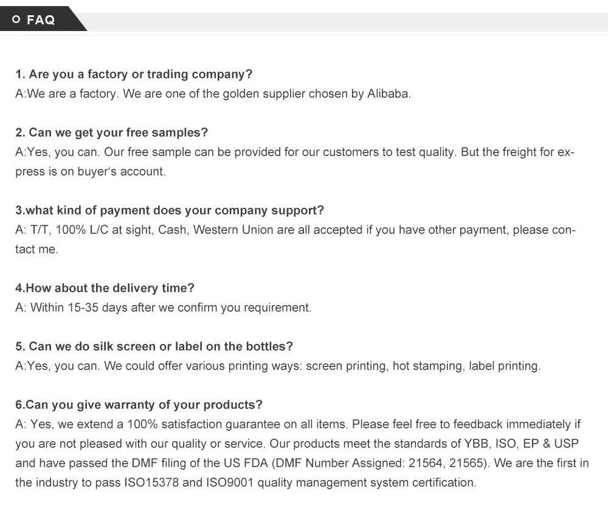The width and height of the screenshot is (608, 511).
Task: Click question 'How about the delivery time?'
Action: click(x=105, y=288)
